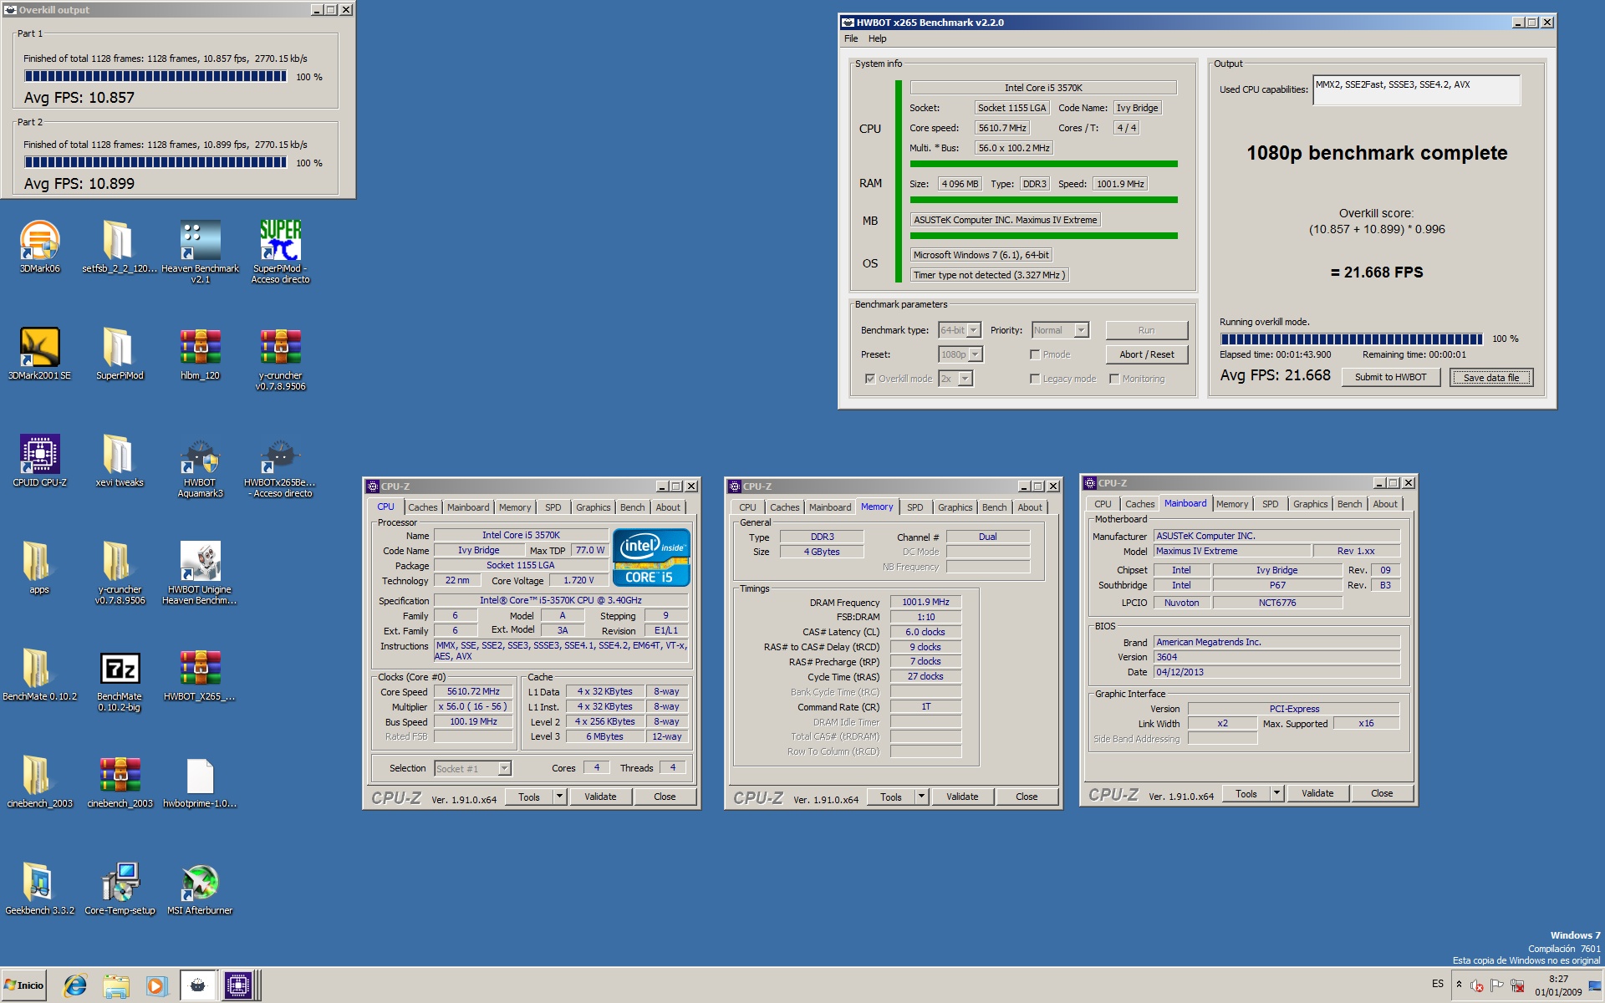The height and width of the screenshot is (1003, 1605).
Task: Open the SuperPiMod shortcut icon
Action: click(280, 242)
